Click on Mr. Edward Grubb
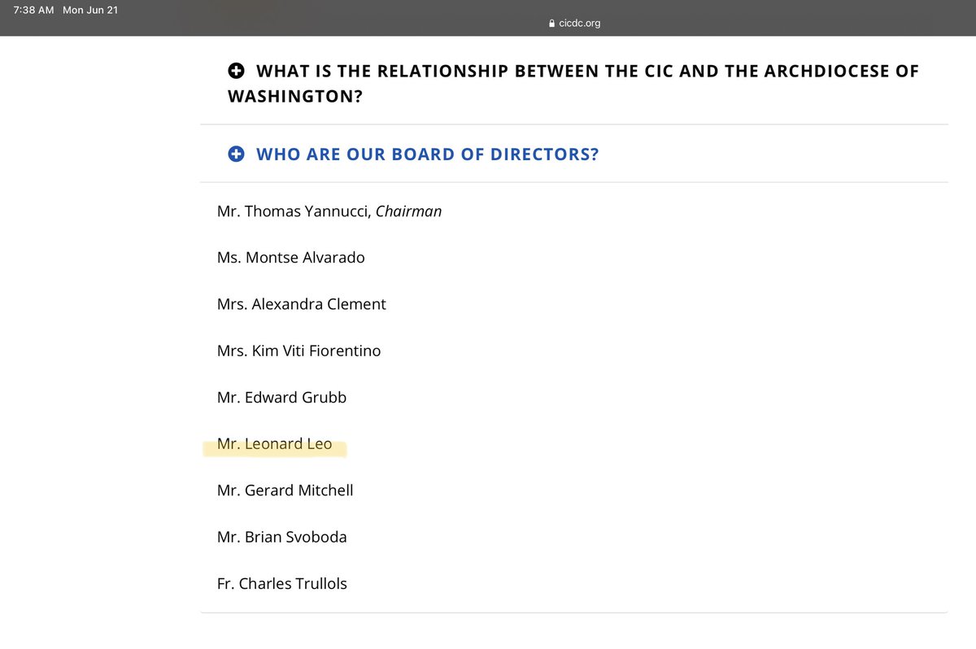976x649 pixels. click(x=281, y=398)
